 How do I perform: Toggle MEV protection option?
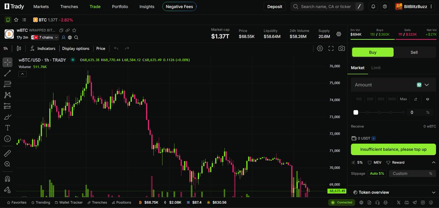pos(374,162)
